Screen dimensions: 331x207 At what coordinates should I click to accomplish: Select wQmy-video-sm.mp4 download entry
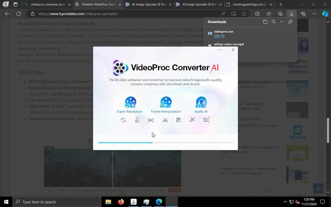coord(250,45)
